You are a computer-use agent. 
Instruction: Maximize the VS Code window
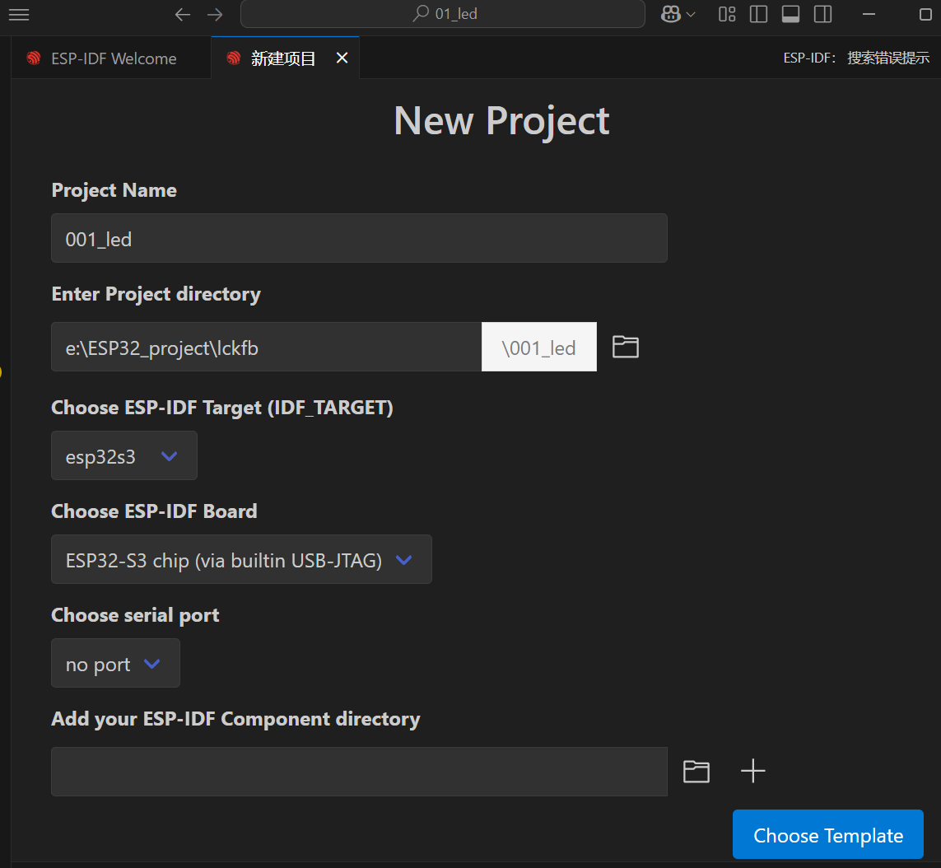click(925, 14)
